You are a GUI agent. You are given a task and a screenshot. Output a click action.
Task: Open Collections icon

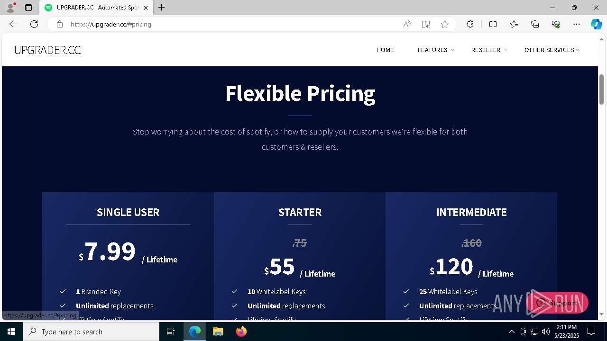pos(535,24)
